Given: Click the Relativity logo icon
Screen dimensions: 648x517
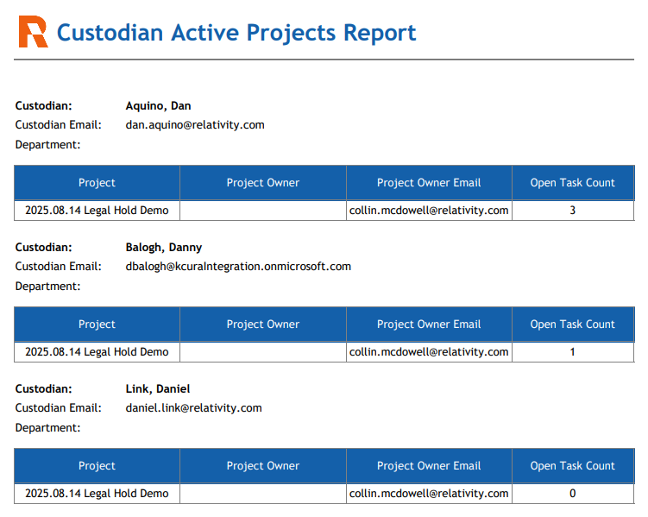Looking at the screenshot, I should pyautogui.click(x=34, y=32).
